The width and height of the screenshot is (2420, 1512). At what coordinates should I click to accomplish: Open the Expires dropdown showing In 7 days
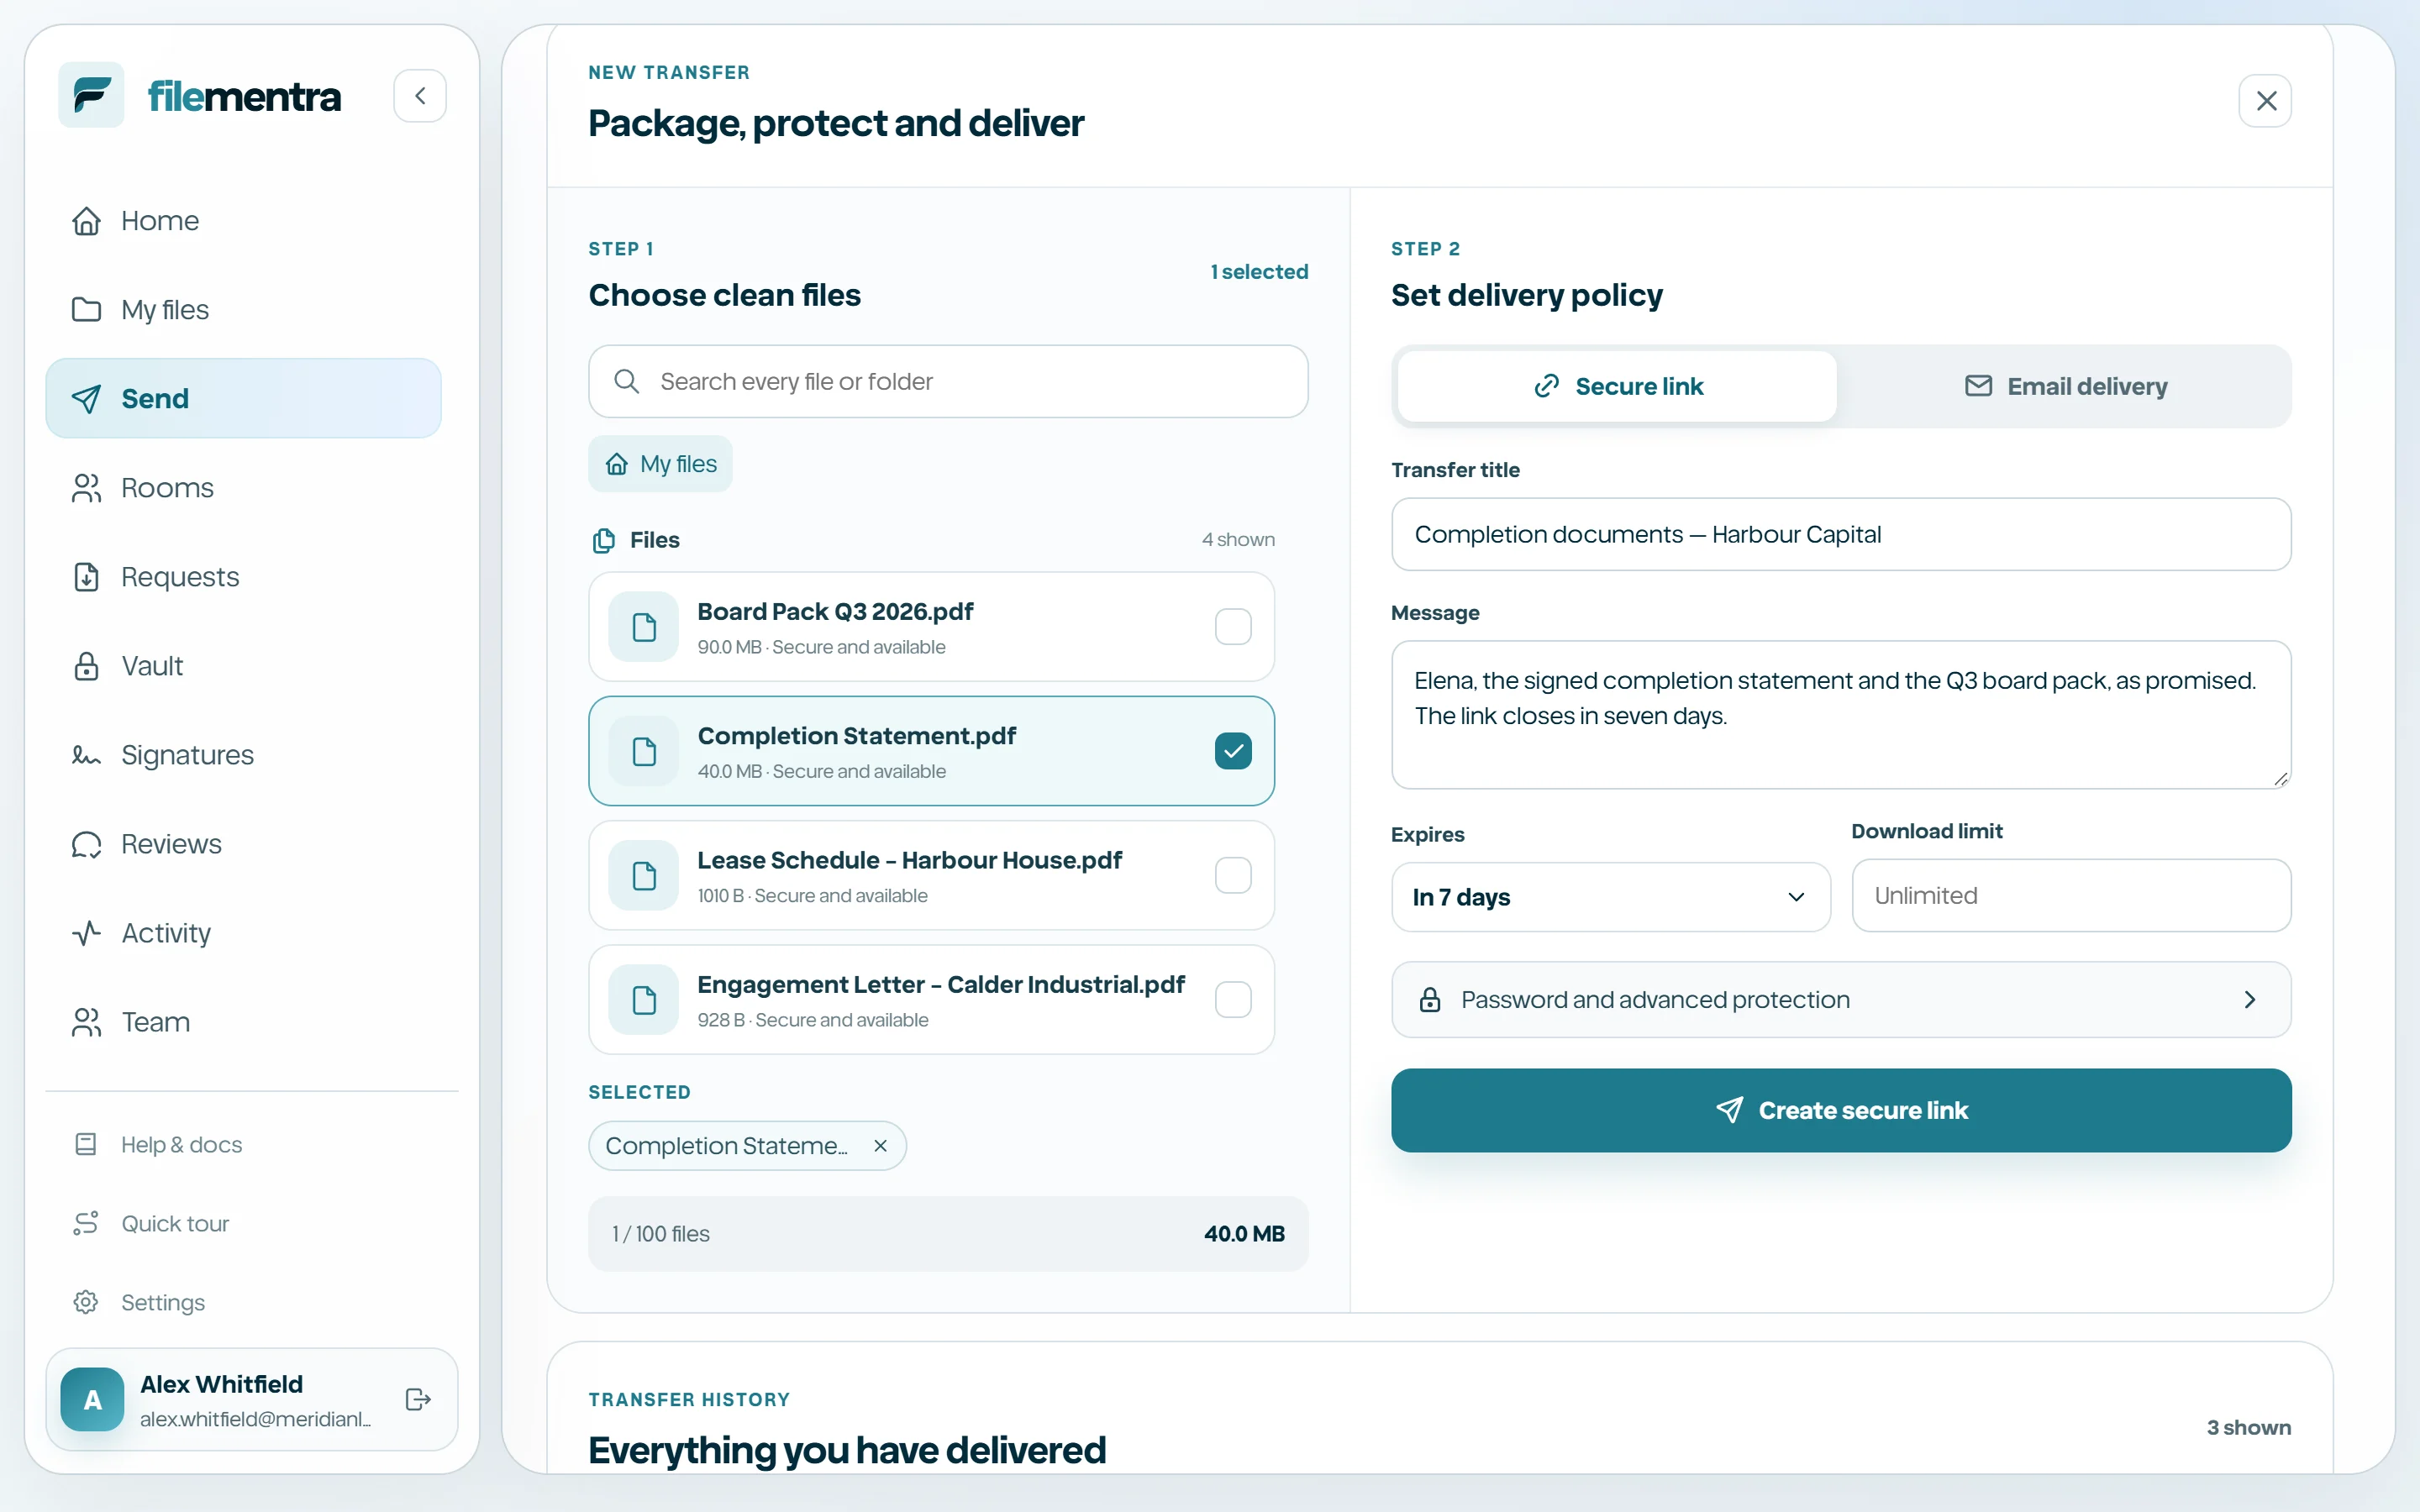pyautogui.click(x=1610, y=897)
